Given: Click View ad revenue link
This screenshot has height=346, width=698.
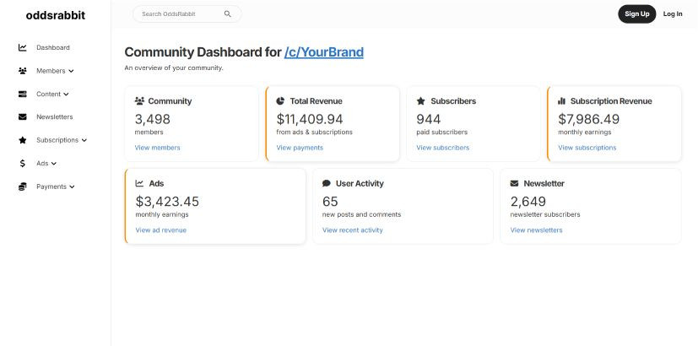Looking at the screenshot, I should pyautogui.click(x=161, y=230).
